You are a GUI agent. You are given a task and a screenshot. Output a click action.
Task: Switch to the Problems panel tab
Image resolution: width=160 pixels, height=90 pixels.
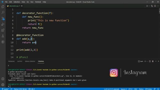(x=11, y=61)
